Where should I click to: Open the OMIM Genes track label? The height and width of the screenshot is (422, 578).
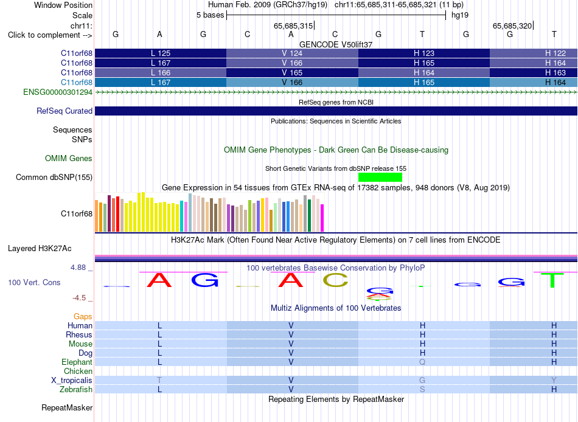click(68, 159)
